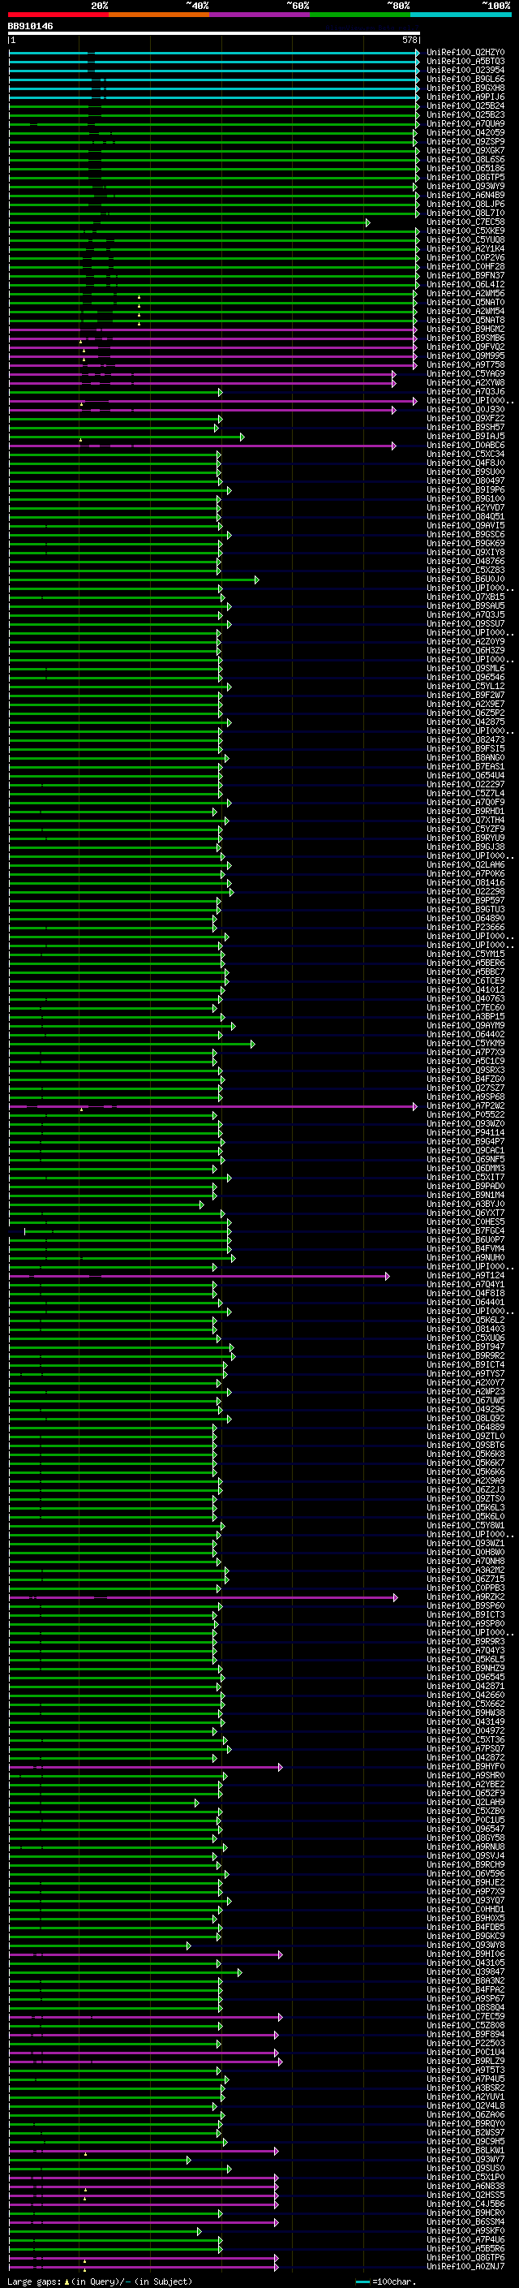
Task: Select the UniRef100_Q2LAH9 label
Action: 465,1802
